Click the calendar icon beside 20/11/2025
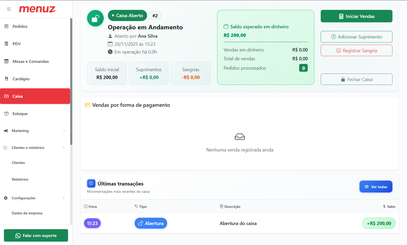The image size is (407, 245). click(110, 44)
